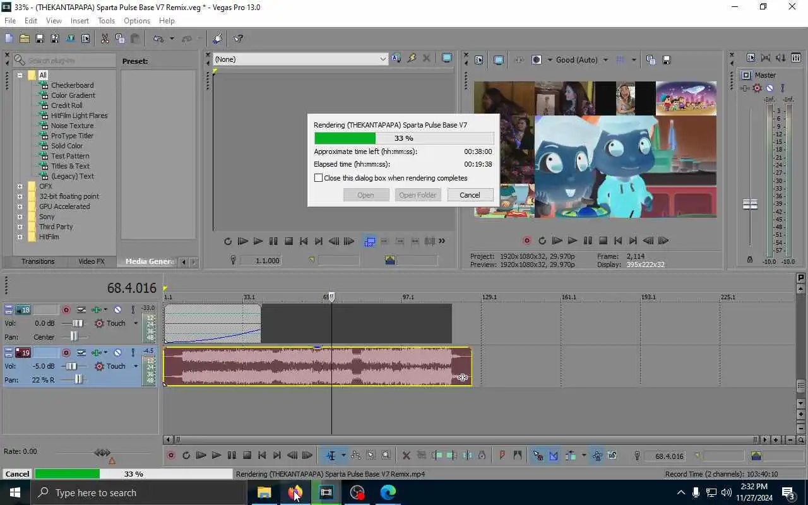
Task: Open the Edit menu
Action: pos(30,21)
